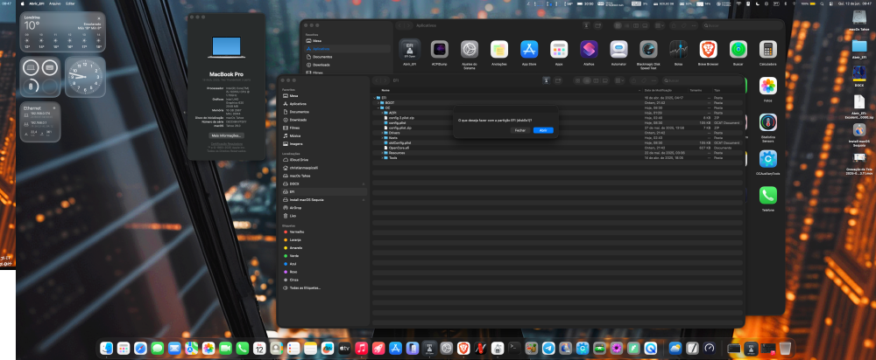
Task: Open Telefone app in Aplicativos window
Action: coord(768,195)
